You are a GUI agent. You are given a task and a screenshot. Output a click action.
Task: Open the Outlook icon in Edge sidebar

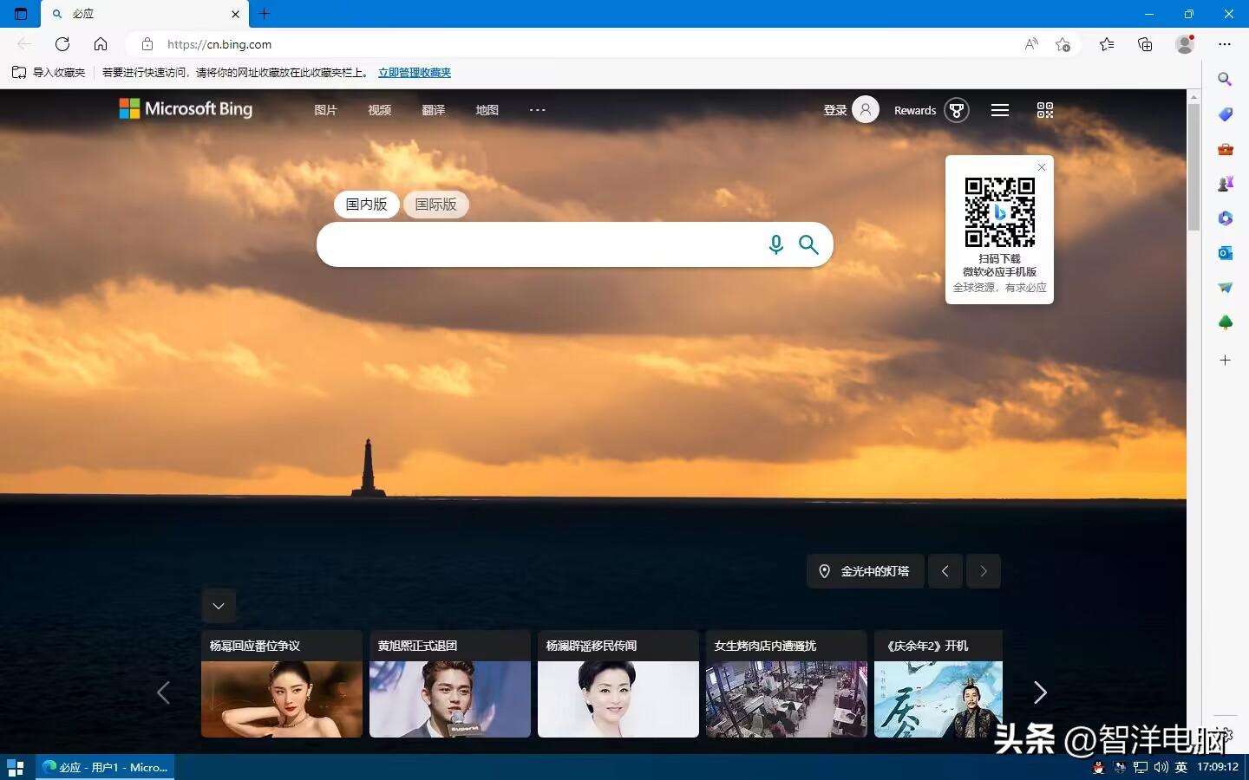tap(1225, 253)
